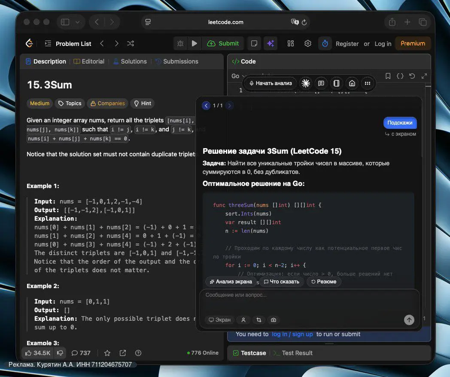Go to previous problem arrow
Viewport: 450px width, 377px height.
click(102, 43)
